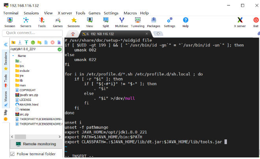This screenshot has height=159, width=260.
Task: Click the SFTP download arrow icon
Action: click(x=20, y=42)
